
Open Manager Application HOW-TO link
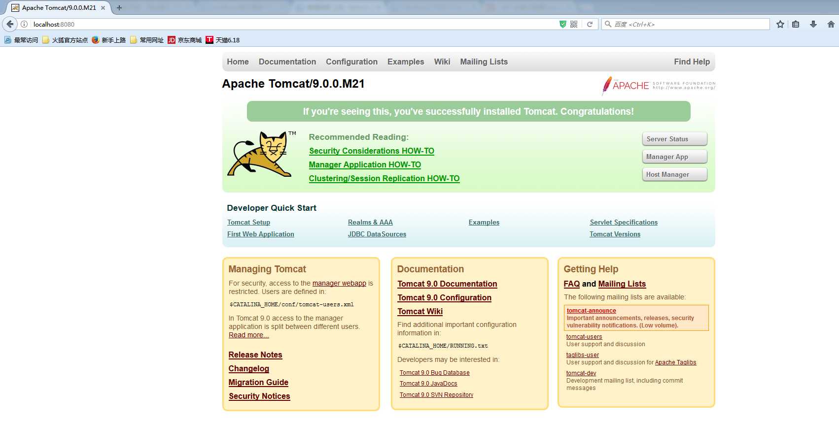[365, 164]
